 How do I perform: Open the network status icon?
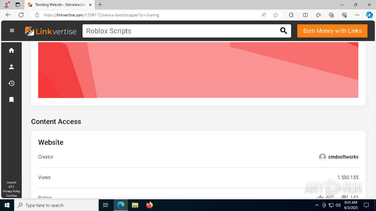point(331,205)
